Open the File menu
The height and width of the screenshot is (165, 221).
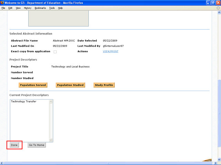[3, 8]
